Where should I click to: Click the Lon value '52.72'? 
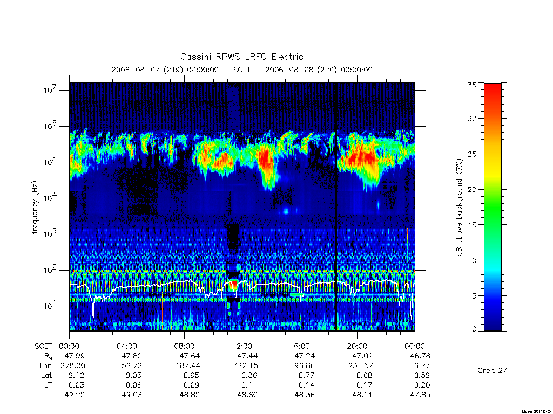pyautogui.click(x=132, y=366)
